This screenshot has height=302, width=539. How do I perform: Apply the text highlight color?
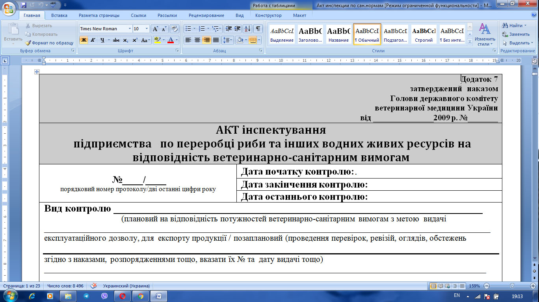point(158,40)
